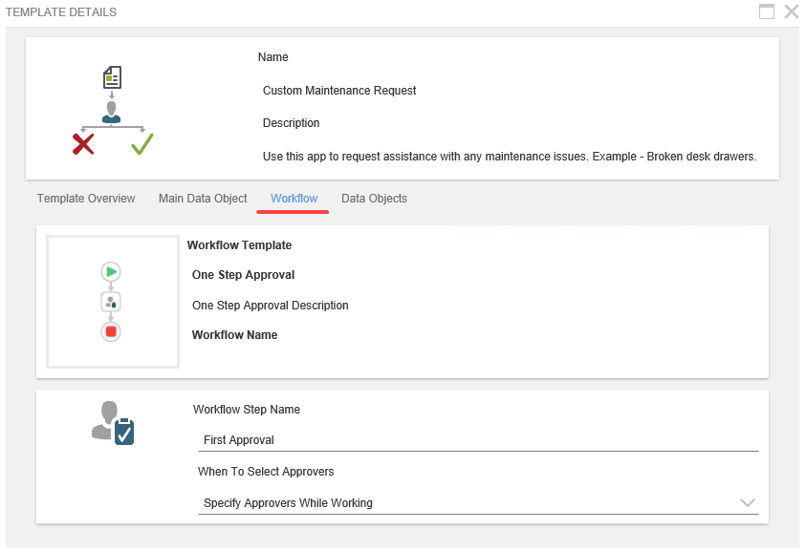Click the red stop end workflow icon
This screenshot has height=551, width=806.
point(111,331)
